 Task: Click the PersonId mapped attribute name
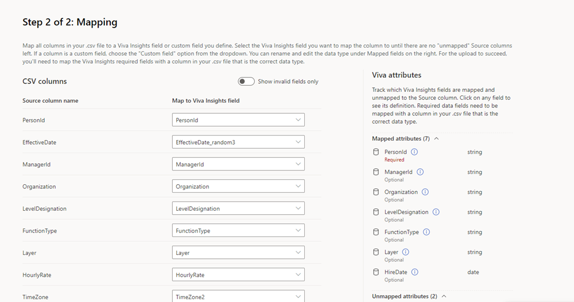[x=395, y=152]
